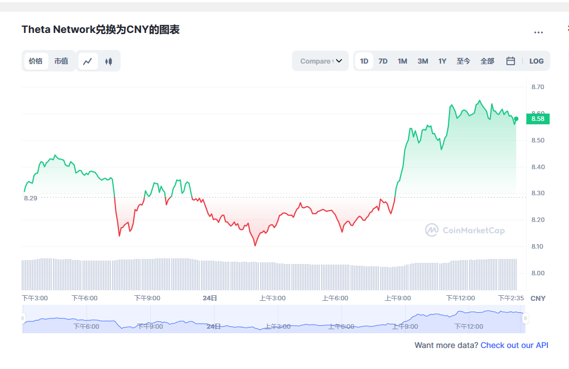The height and width of the screenshot is (369, 569).
Task: Click the 24日 date label on main axis
Action: click(x=210, y=298)
